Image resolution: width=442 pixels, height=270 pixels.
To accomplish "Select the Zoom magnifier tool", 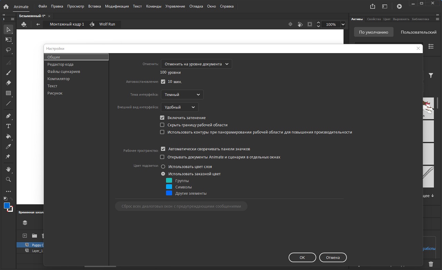I will (9, 180).
